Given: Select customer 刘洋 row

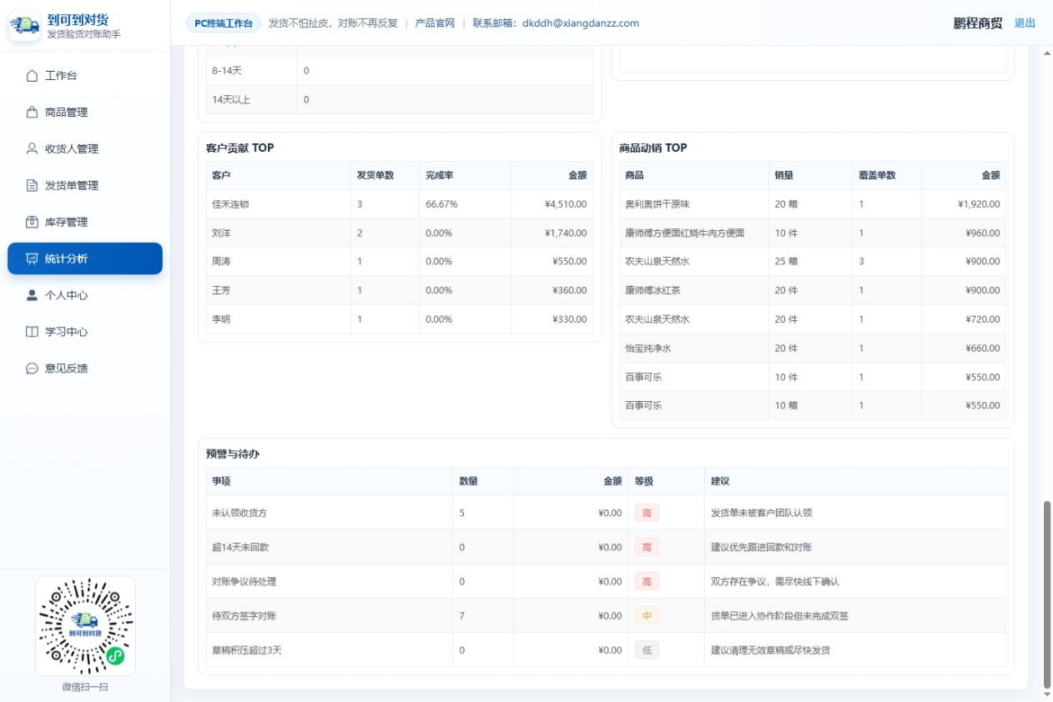Looking at the screenshot, I should [400, 233].
